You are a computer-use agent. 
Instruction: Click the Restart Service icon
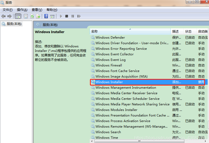(x=79, y=16)
